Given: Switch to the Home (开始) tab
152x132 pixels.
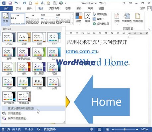Looking at the screenshot, I should (x=19, y=9).
